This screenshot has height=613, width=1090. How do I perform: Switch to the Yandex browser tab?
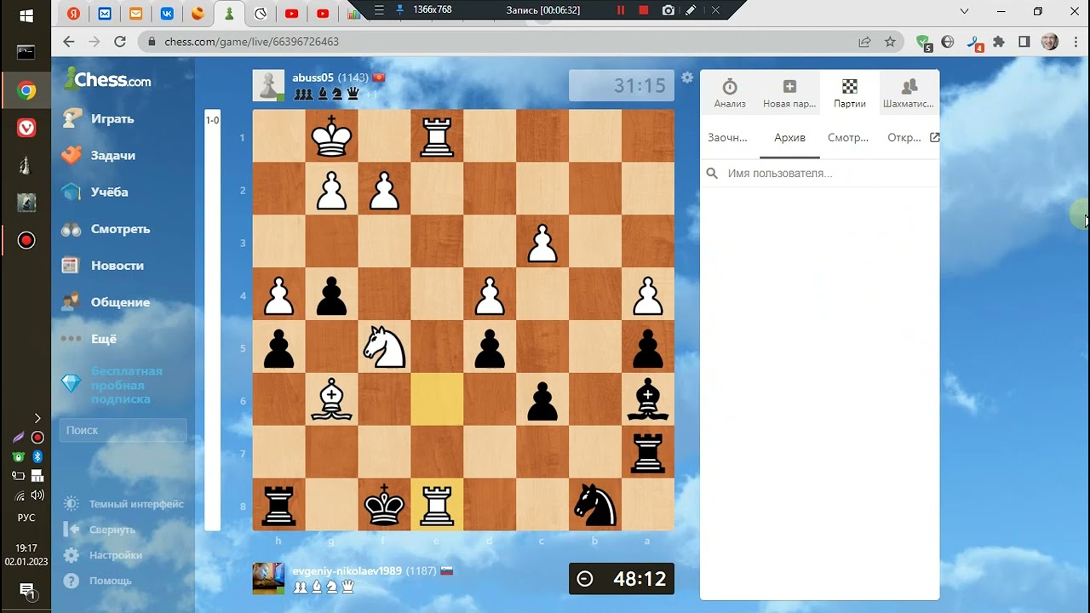tap(74, 13)
